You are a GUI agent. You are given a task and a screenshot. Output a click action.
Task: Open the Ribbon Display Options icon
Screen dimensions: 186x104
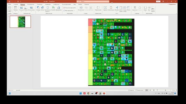(x=163, y=1)
